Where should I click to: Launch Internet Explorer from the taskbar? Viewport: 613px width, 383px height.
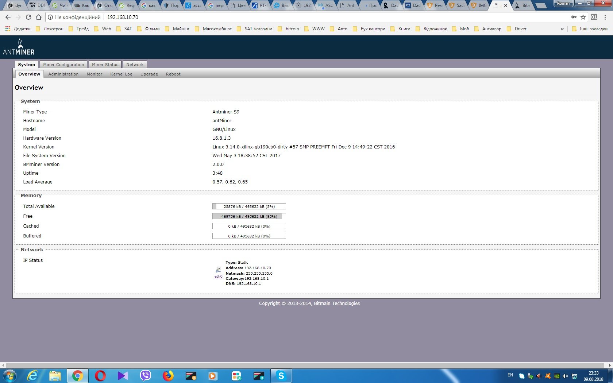pos(33,376)
